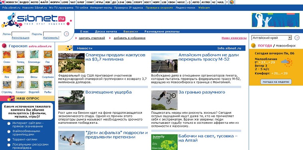This screenshot has height=150, width=303.
Task: Click the Логин input field
Action: [21, 34]
